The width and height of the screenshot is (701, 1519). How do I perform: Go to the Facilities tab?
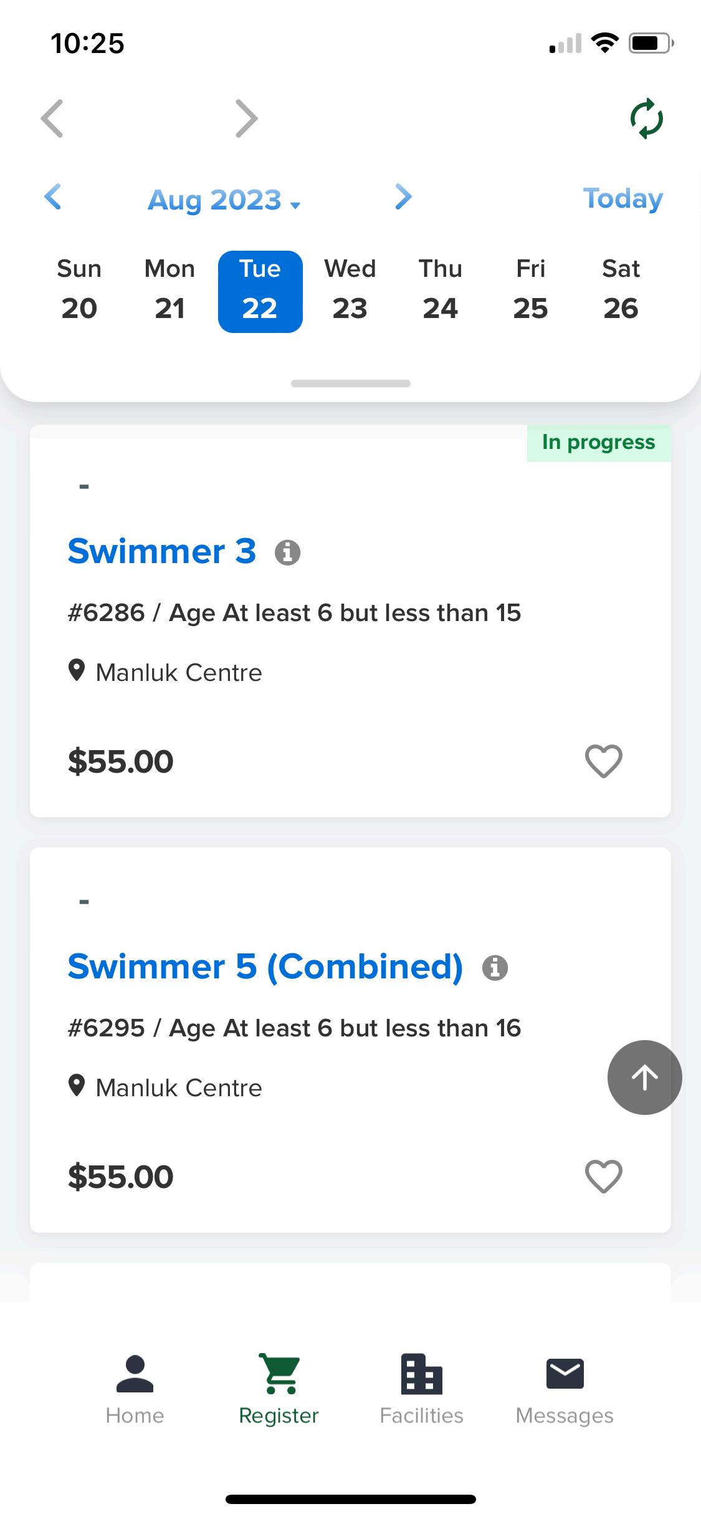422,1389
